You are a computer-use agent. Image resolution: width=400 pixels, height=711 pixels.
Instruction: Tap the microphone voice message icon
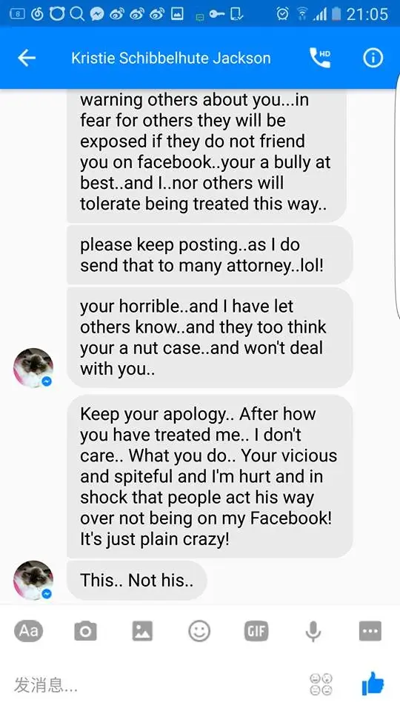pyautogui.click(x=313, y=631)
